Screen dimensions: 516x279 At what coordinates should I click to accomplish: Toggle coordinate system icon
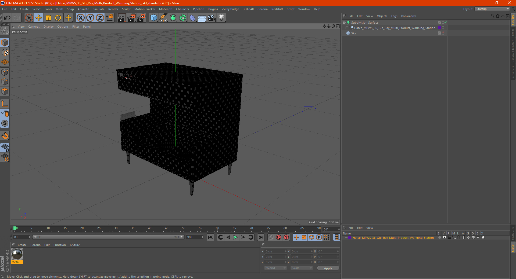click(x=110, y=18)
